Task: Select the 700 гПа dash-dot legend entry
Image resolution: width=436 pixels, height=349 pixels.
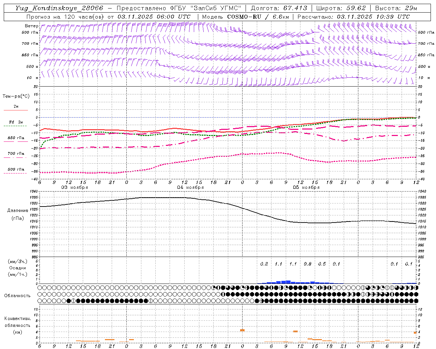Action: point(16,154)
